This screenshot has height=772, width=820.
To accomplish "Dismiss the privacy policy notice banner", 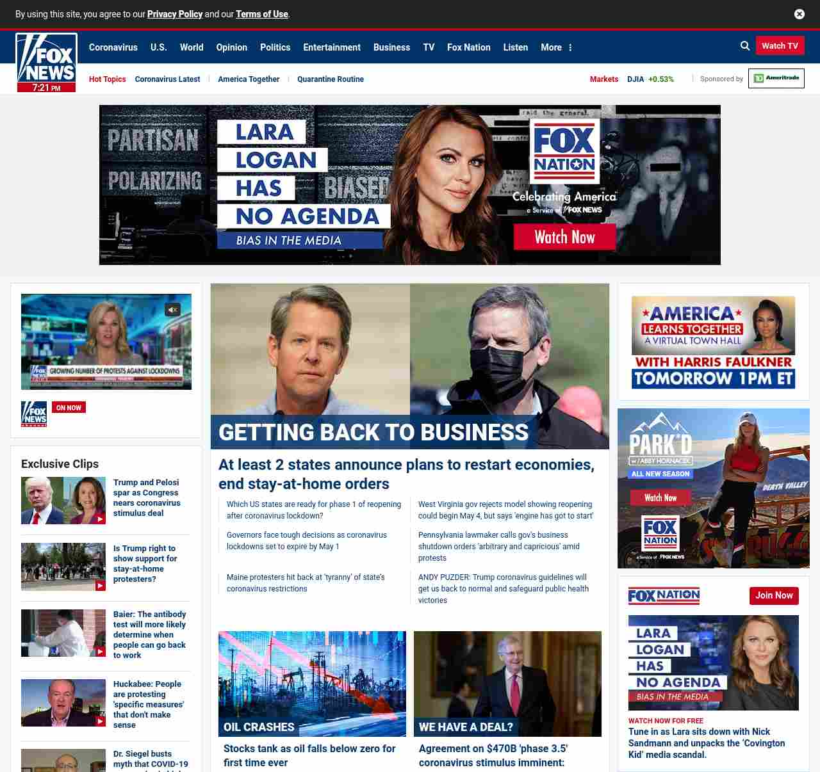I will click(799, 14).
